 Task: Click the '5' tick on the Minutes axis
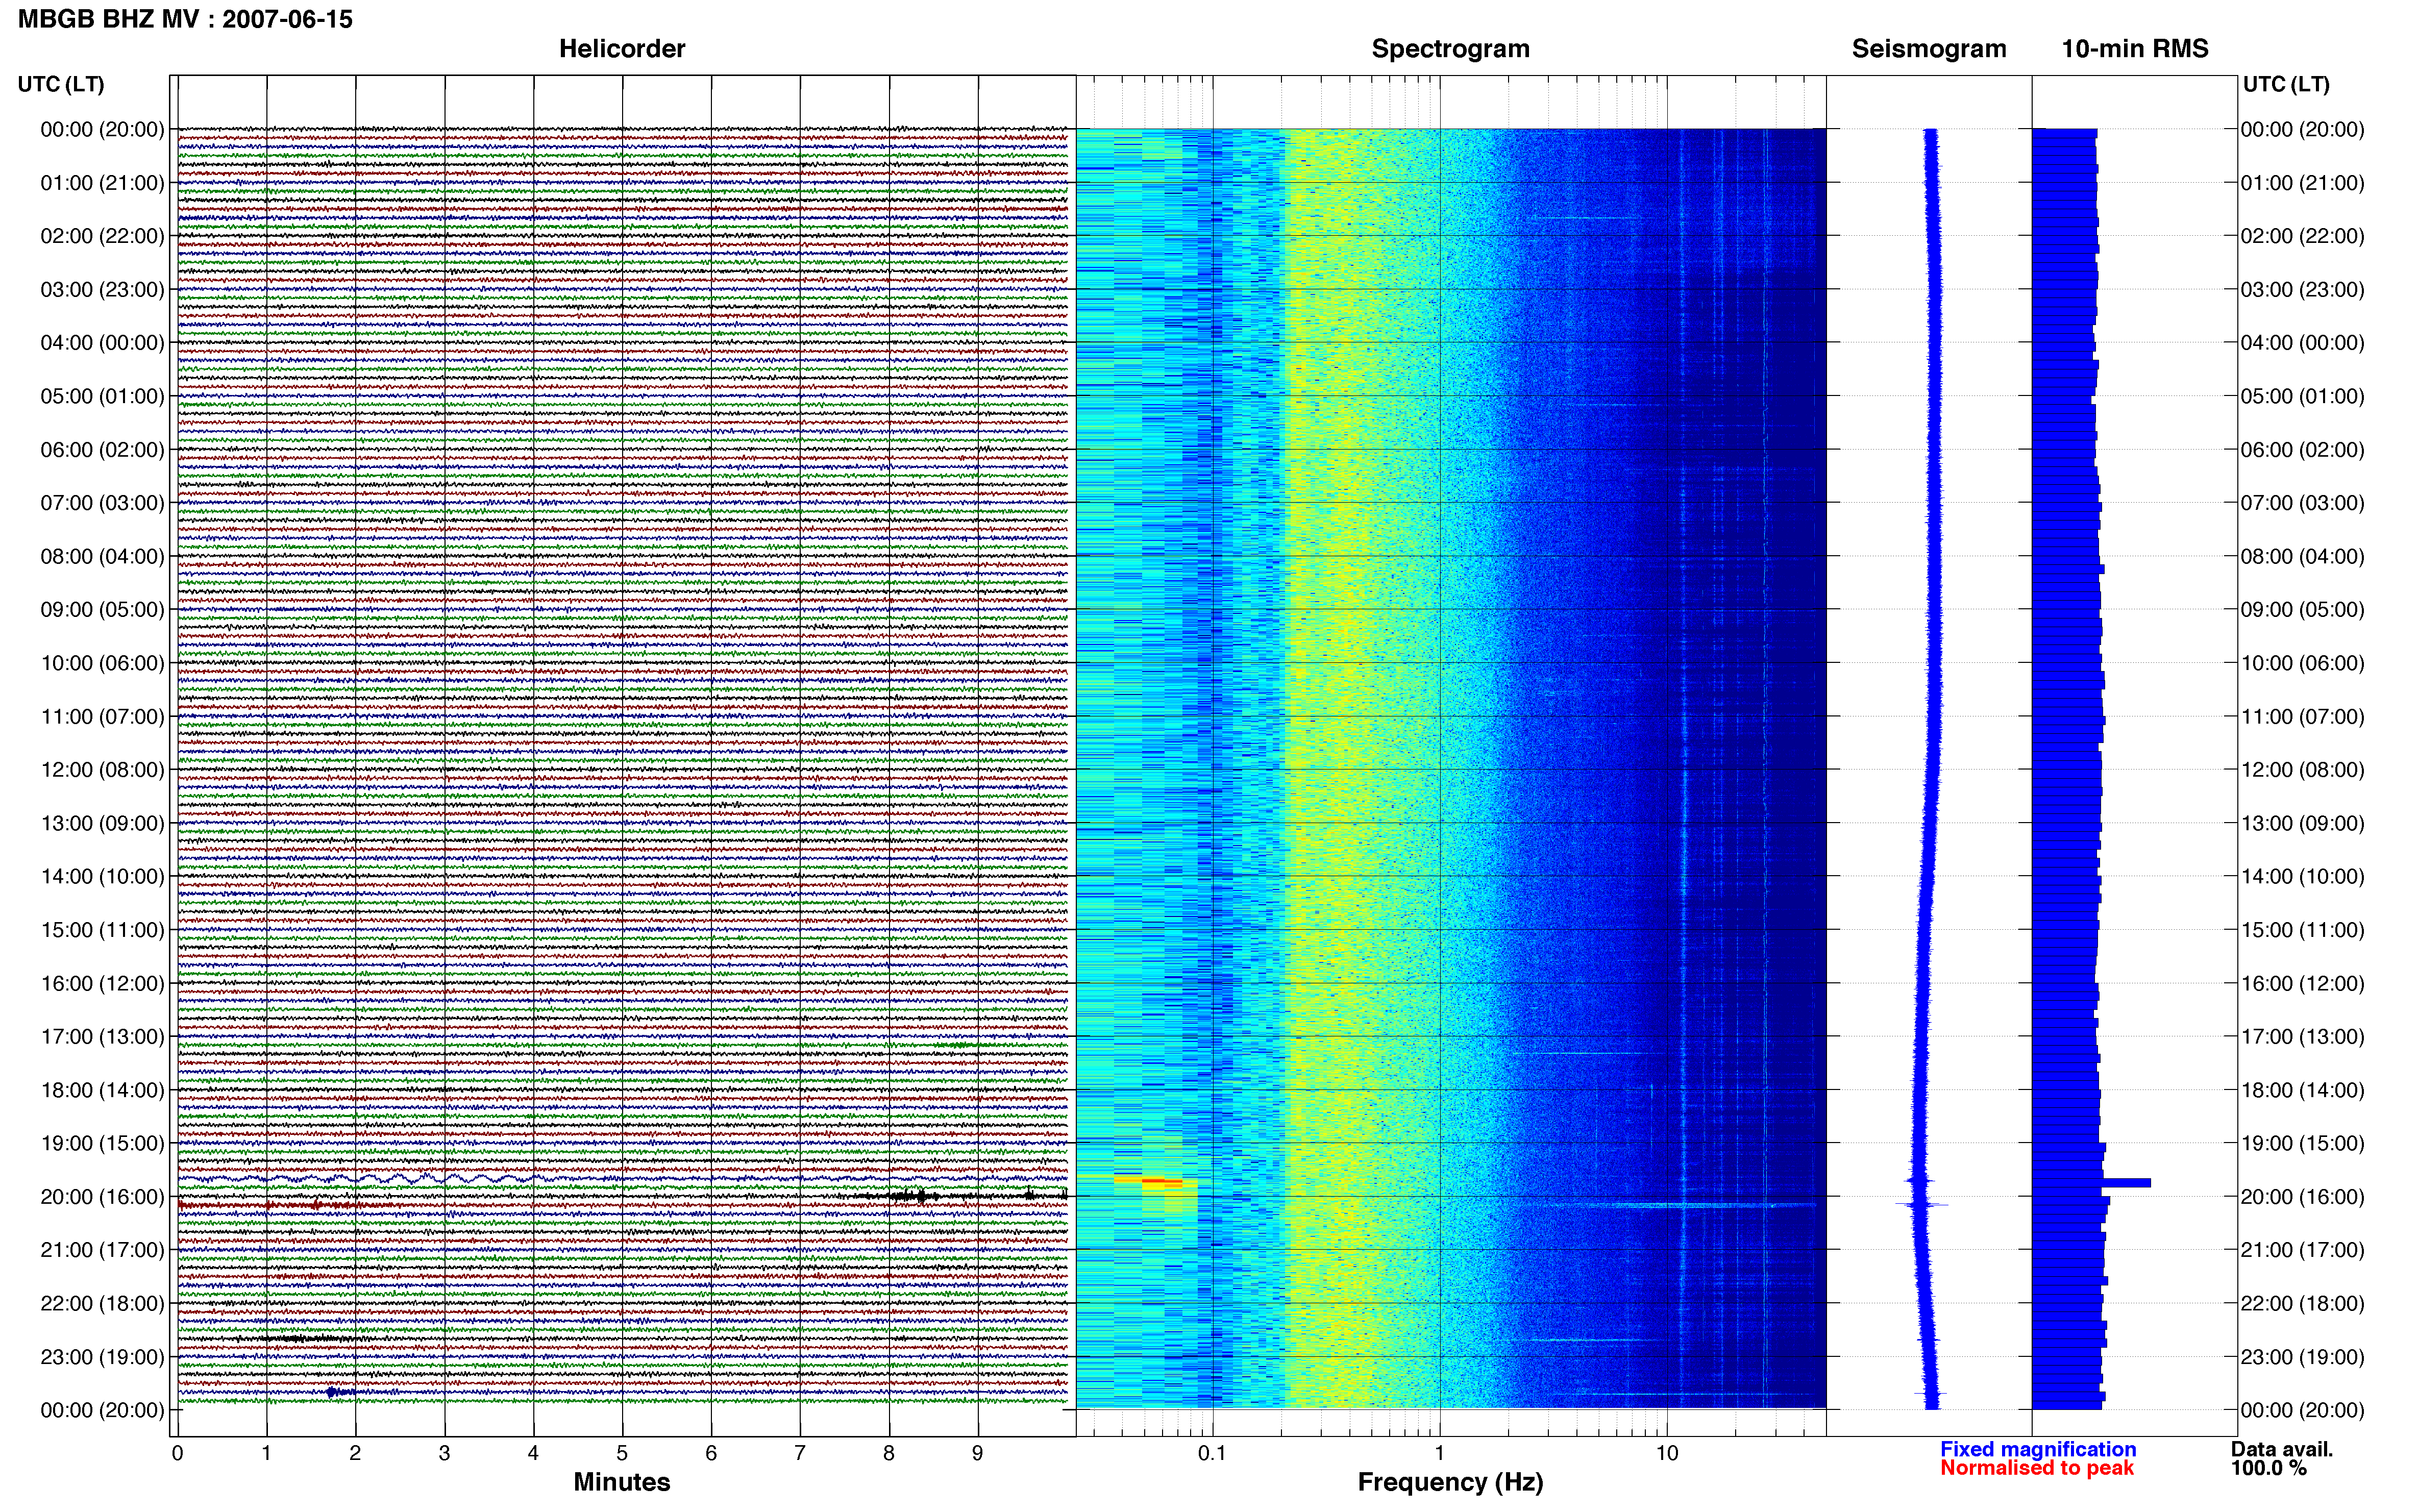(622, 1453)
